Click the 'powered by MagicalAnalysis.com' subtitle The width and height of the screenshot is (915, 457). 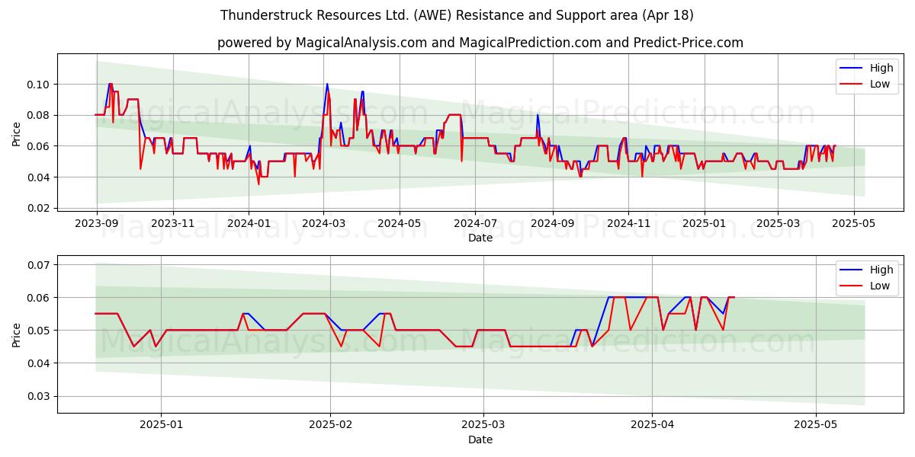pyautogui.click(x=480, y=43)
